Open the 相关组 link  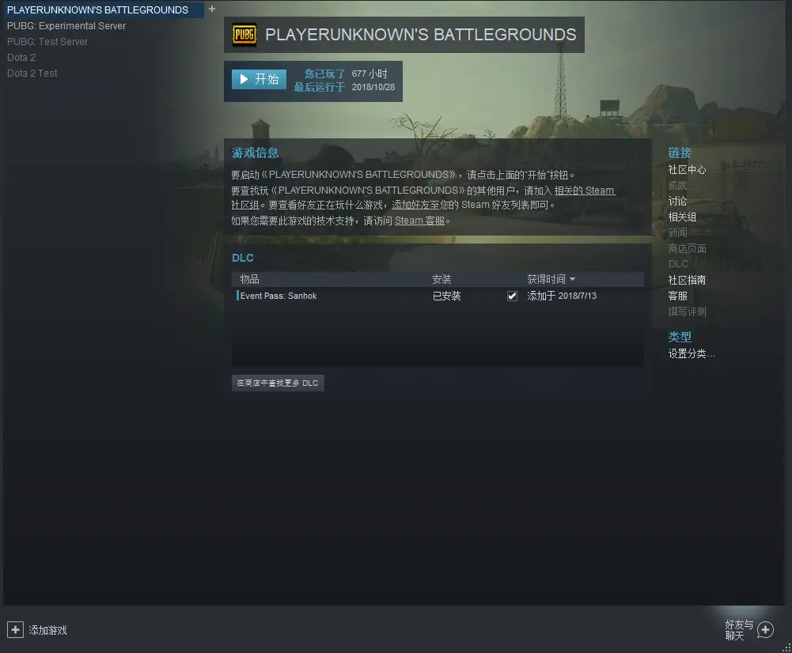click(682, 217)
